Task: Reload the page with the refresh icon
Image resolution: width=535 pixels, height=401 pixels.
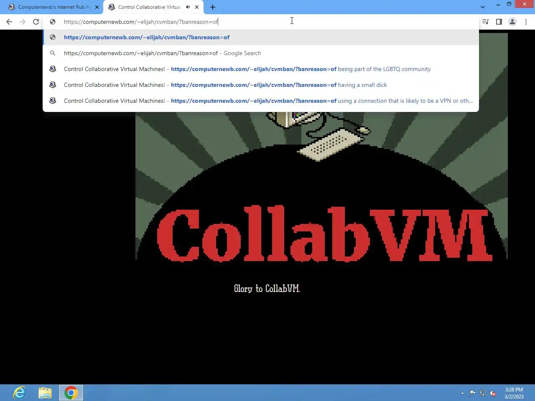Action: [36, 22]
